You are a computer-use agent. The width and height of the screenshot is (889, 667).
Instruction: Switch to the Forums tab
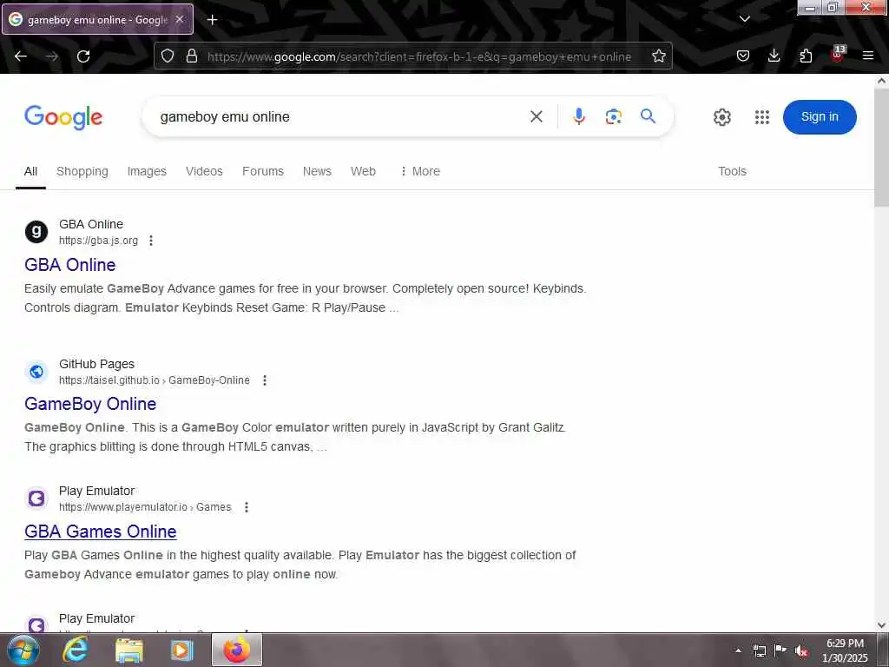tap(262, 171)
